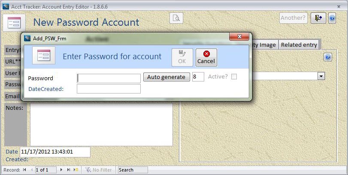Switch to Related entry tab

point(299,45)
